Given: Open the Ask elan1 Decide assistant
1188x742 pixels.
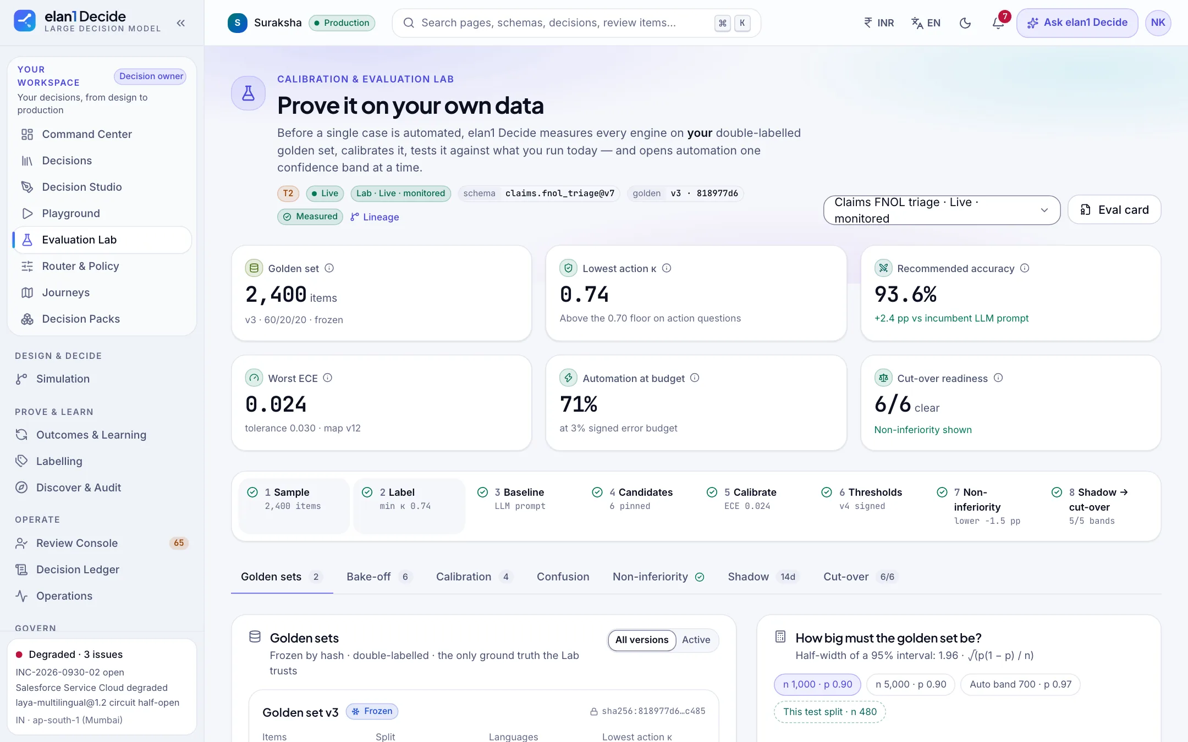Looking at the screenshot, I should coord(1077,23).
